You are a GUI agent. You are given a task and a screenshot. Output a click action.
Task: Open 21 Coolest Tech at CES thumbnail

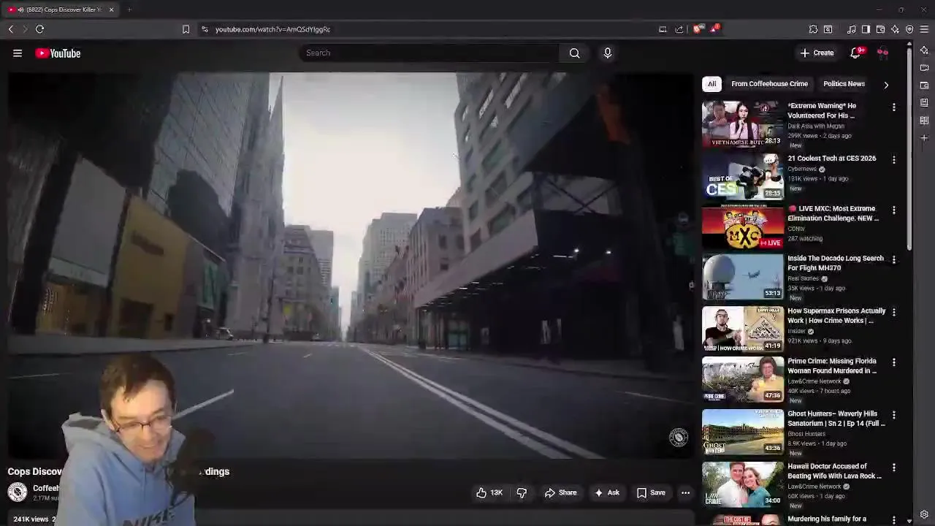743,176
